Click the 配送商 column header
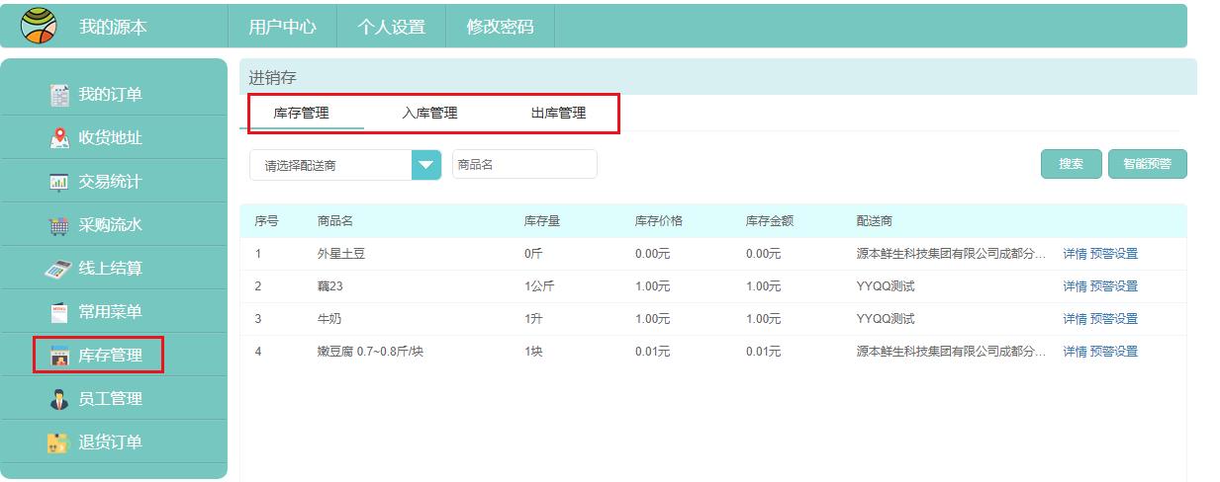 click(x=875, y=221)
